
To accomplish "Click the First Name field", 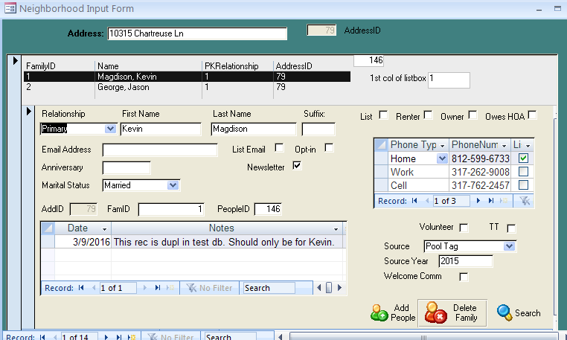I will click(x=161, y=129).
